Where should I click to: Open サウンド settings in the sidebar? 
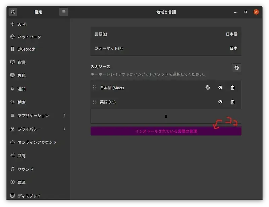25,169
